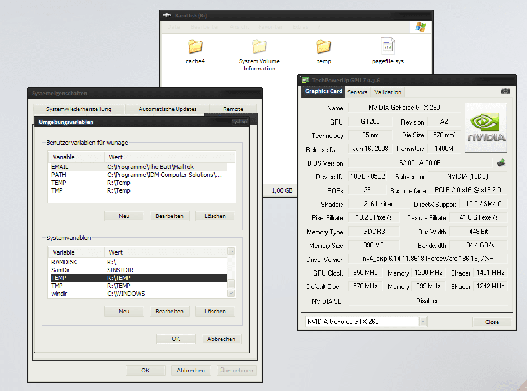Select system variable TMP with value R:\TEMP

[x=139, y=286]
